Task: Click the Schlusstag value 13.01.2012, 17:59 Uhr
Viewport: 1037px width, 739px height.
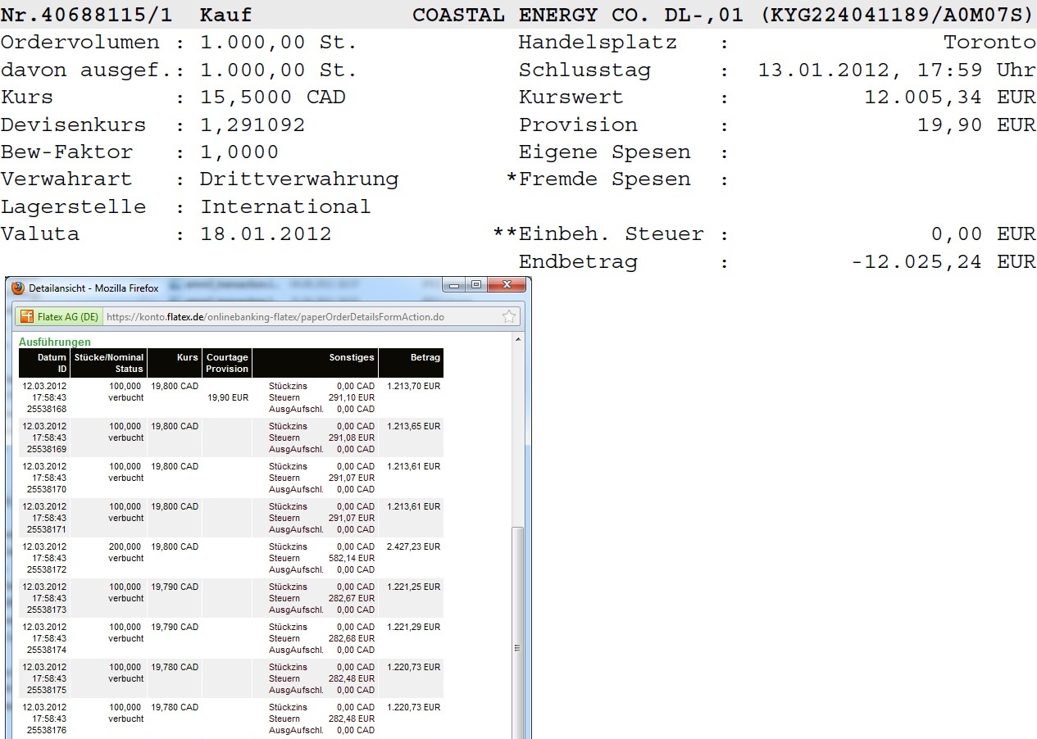Action: pyautogui.click(x=897, y=70)
